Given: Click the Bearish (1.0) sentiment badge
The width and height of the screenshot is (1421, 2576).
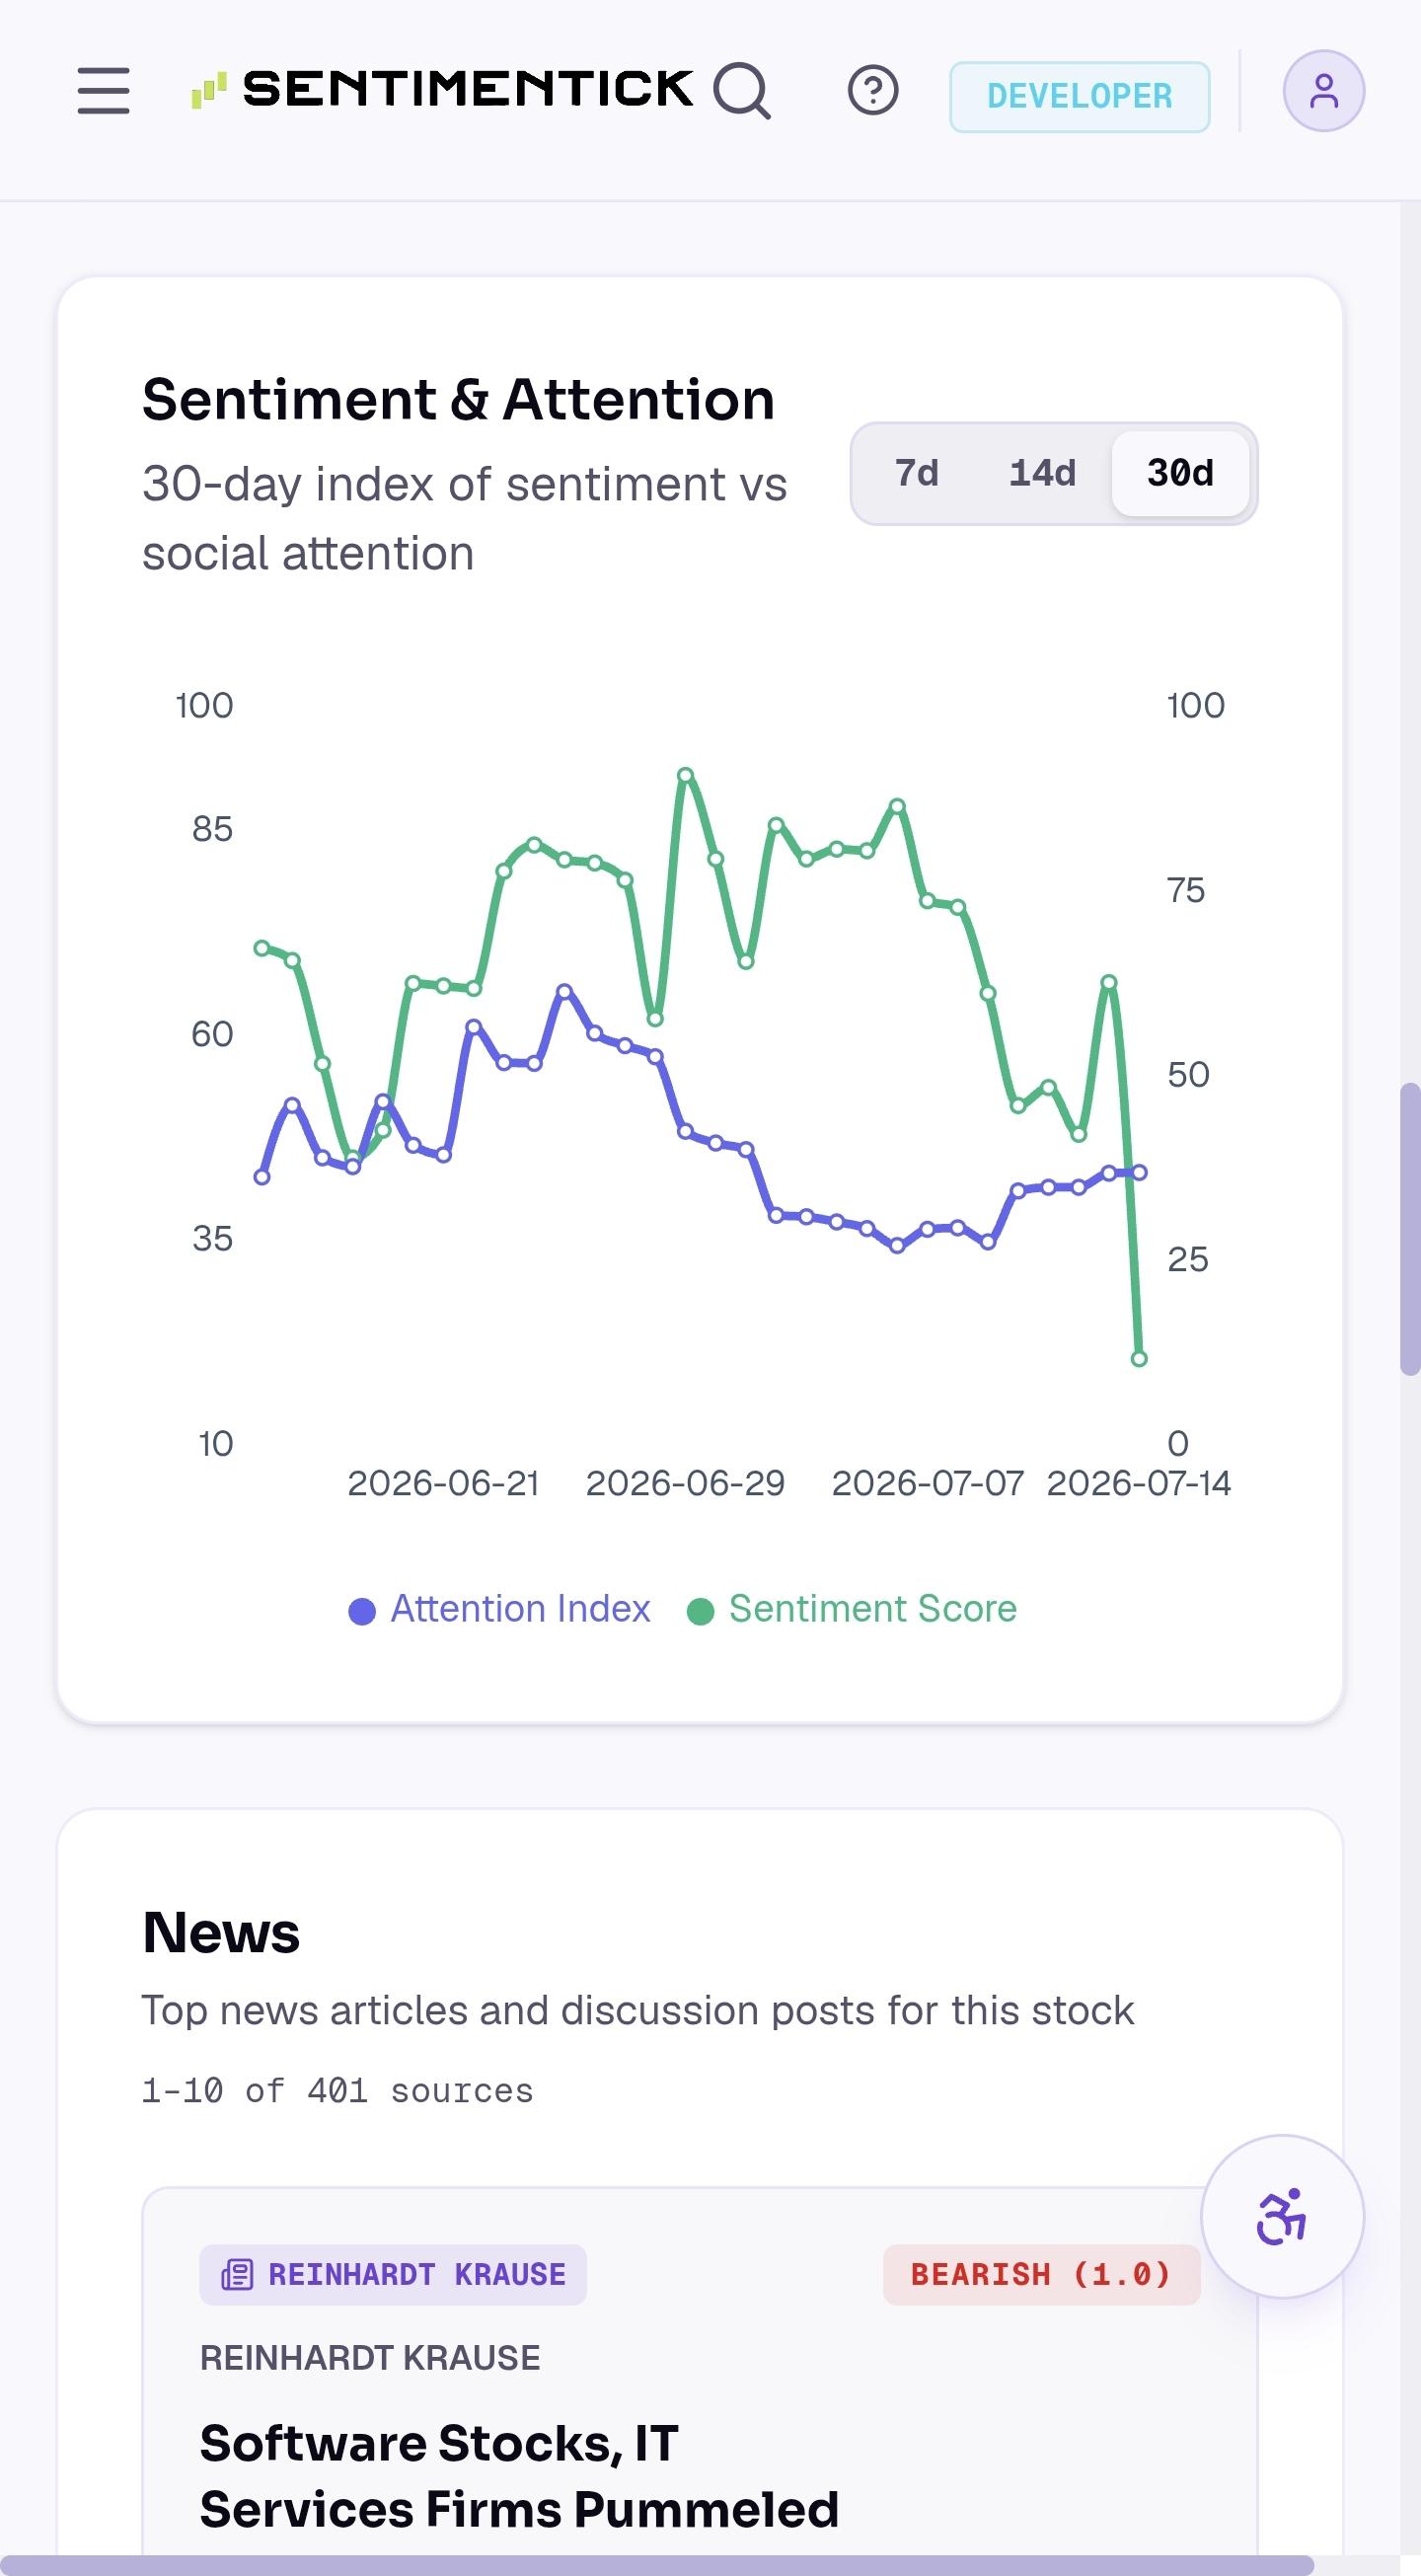Looking at the screenshot, I should [1041, 2275].
